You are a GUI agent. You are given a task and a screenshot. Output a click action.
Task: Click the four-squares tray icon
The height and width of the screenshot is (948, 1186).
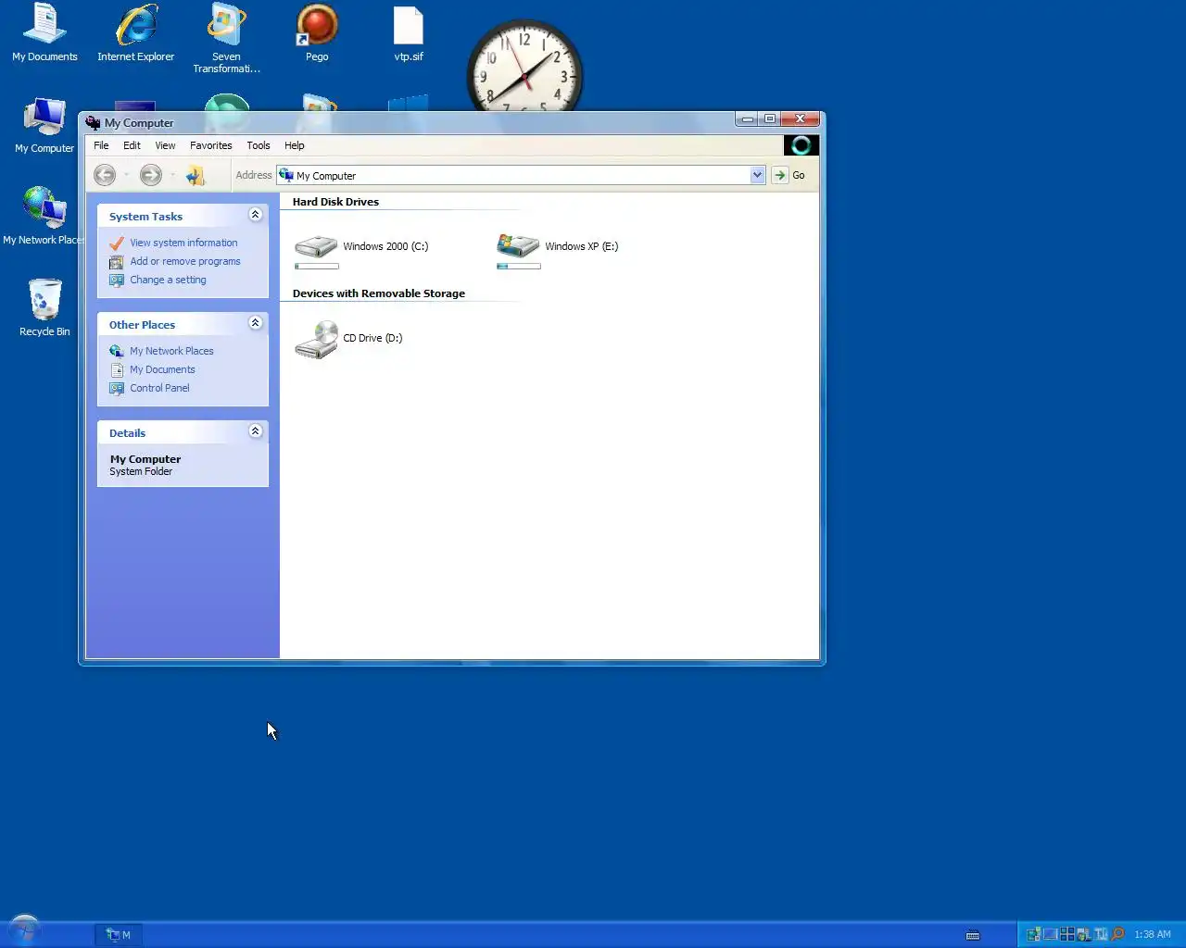pos(1067,934)
